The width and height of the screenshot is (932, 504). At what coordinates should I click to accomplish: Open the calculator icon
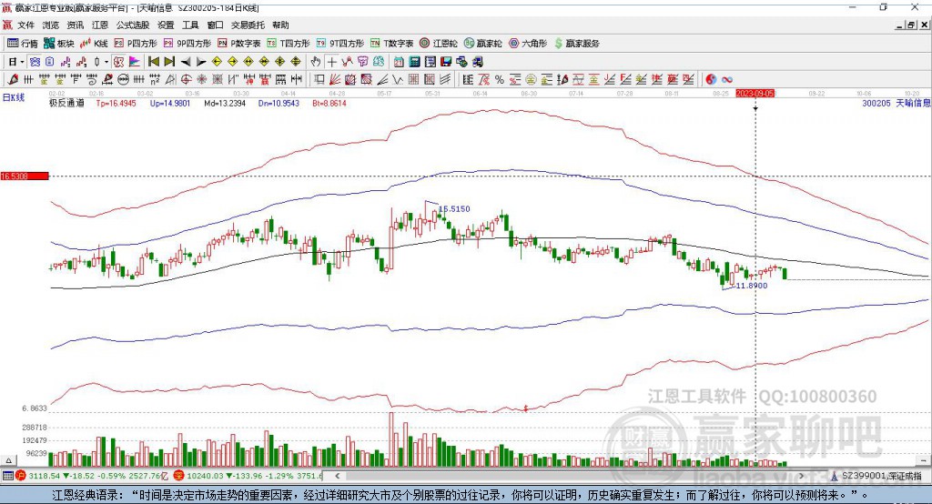[414, 62]
